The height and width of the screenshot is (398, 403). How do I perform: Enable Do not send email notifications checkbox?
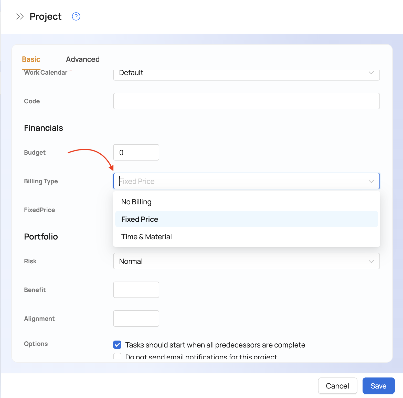pos(117,356)
